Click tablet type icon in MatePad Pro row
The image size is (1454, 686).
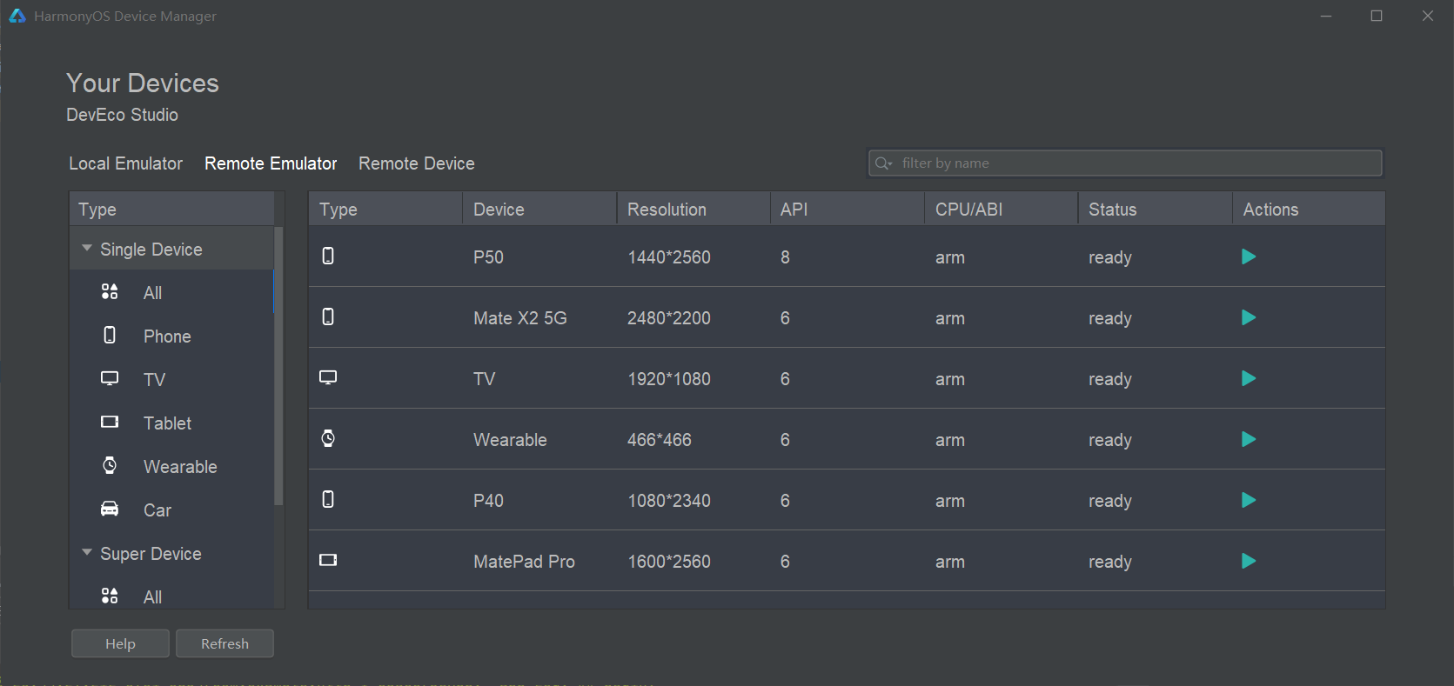[328, 560]
